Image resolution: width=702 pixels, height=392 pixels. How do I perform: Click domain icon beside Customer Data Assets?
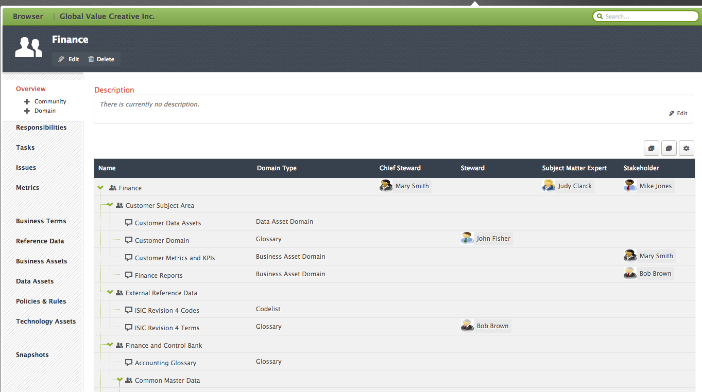click(129, 223)
